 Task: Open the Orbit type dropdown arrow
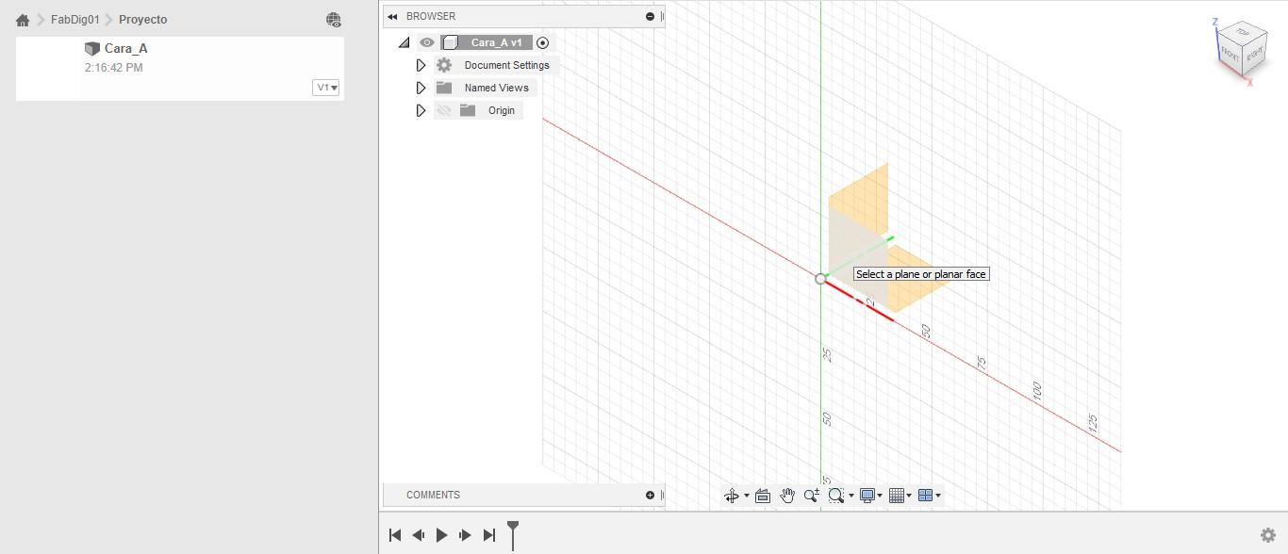click(x=747, y=496)
